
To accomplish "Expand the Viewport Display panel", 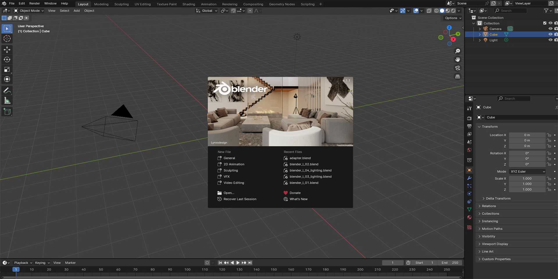I will pyautogui.click(x=495, y=244).
